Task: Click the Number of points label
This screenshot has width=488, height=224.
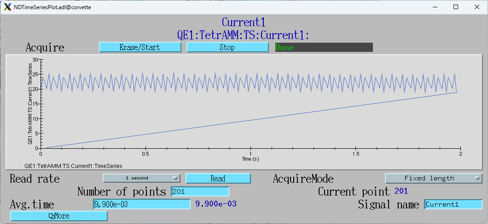Action: click(x=122, y=192)
